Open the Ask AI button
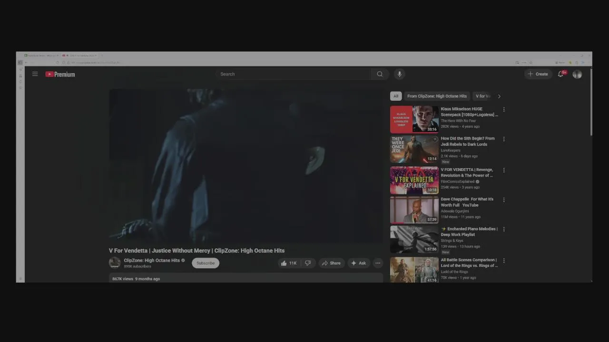Screen dimensions: 609x342 [359, 263]
